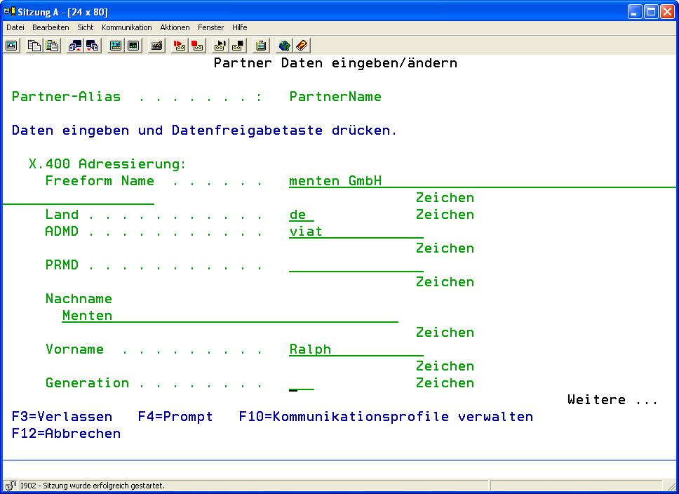Open help using the red book icon
Viewport: 679px width, 494px height.
point(302,46)
